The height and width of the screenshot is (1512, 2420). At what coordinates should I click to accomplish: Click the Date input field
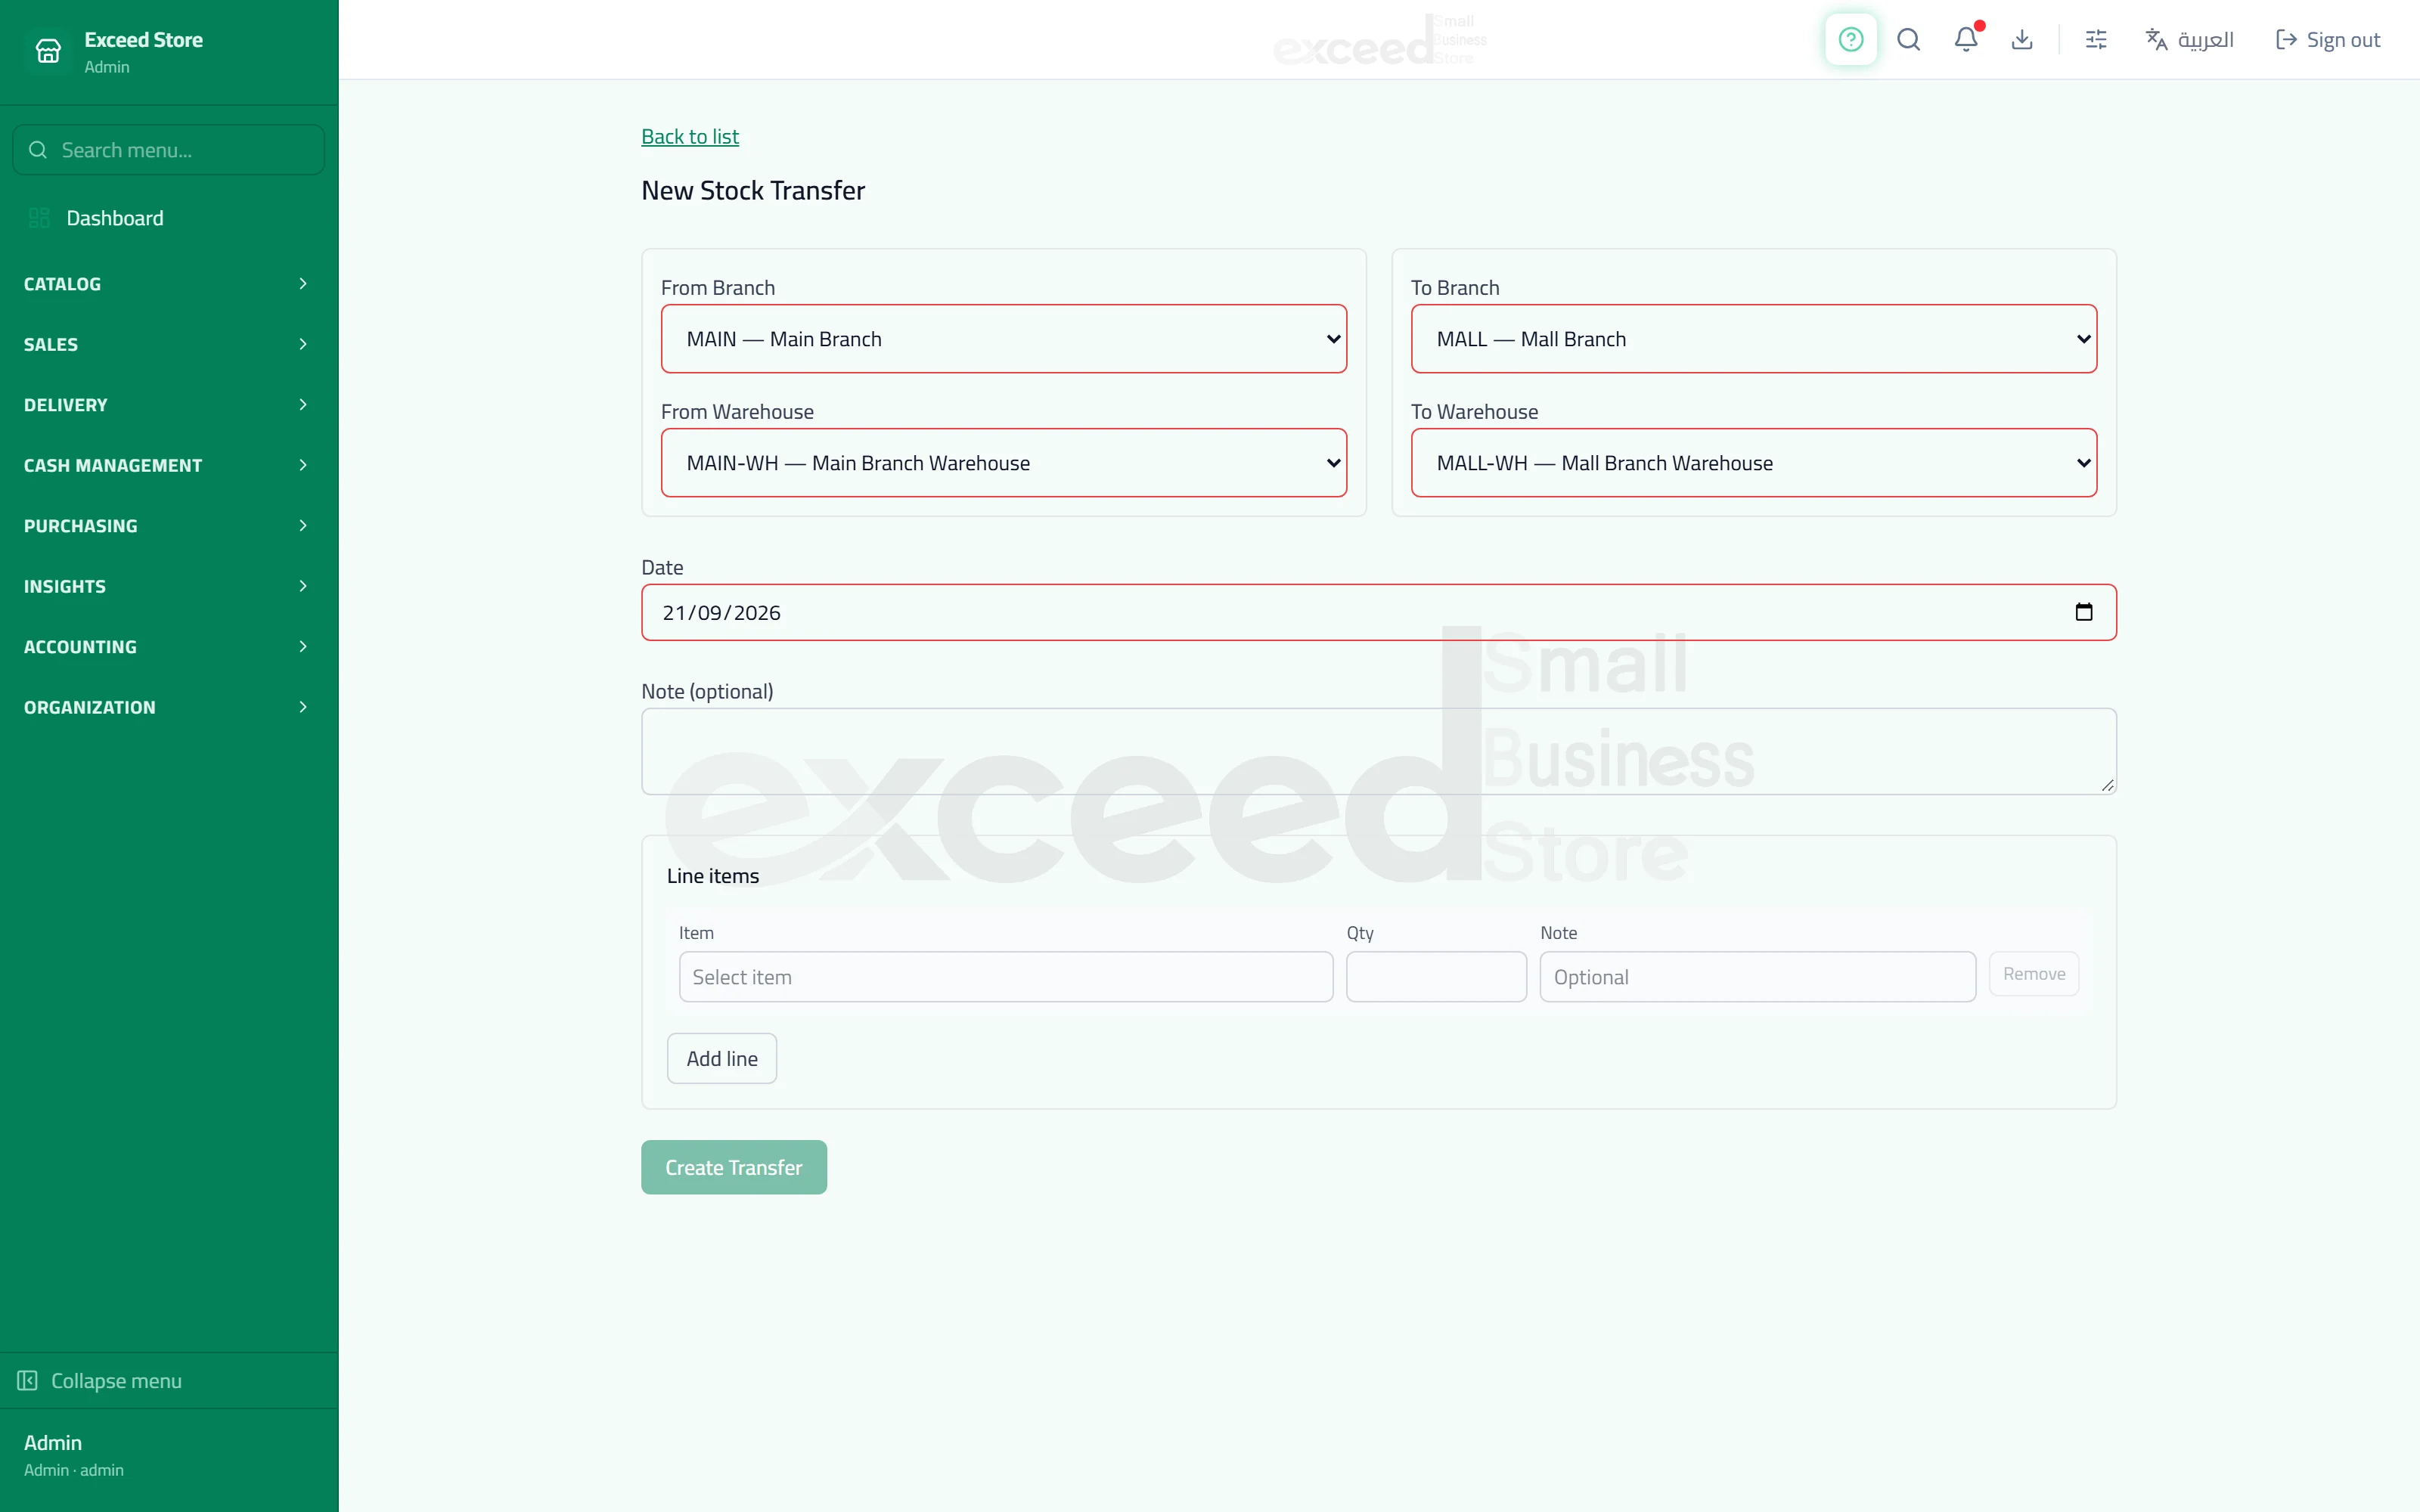1378,612
